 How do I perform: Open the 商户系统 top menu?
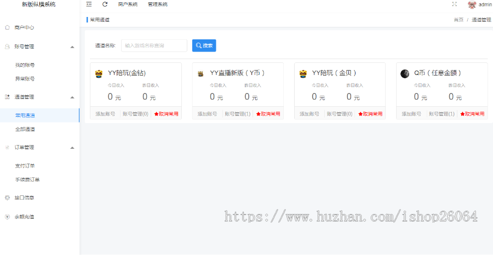click(128, 4)
